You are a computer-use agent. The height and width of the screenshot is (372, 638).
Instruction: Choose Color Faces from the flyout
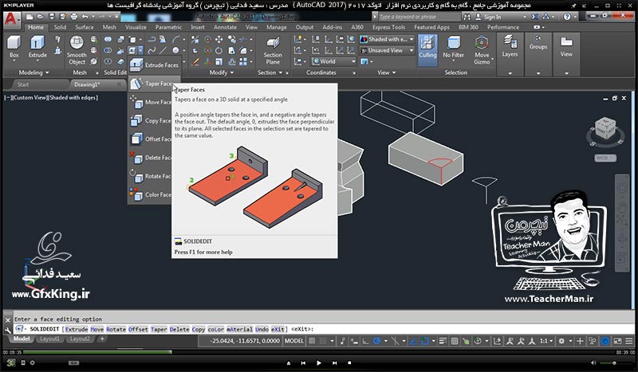151,194
